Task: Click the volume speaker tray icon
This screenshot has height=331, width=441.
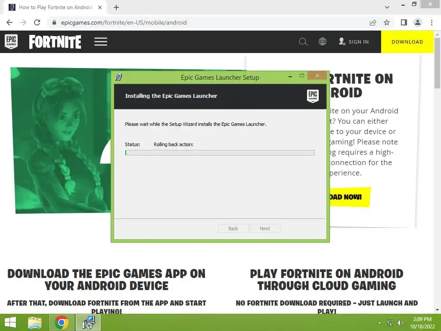Action: pyautogui.click(x=400, y=323)
